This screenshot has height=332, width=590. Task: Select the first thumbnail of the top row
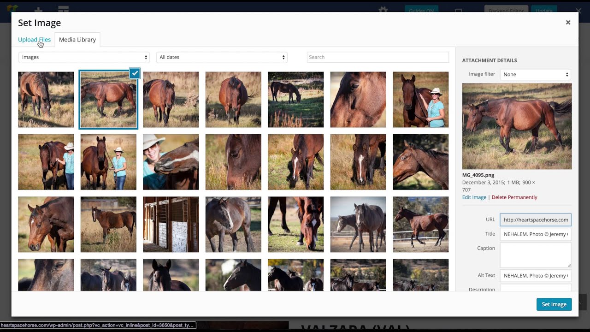point(46,100)
